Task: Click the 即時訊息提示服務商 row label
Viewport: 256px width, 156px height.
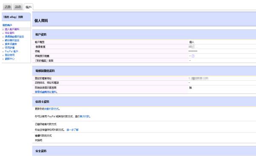Action: pos(46,88)
